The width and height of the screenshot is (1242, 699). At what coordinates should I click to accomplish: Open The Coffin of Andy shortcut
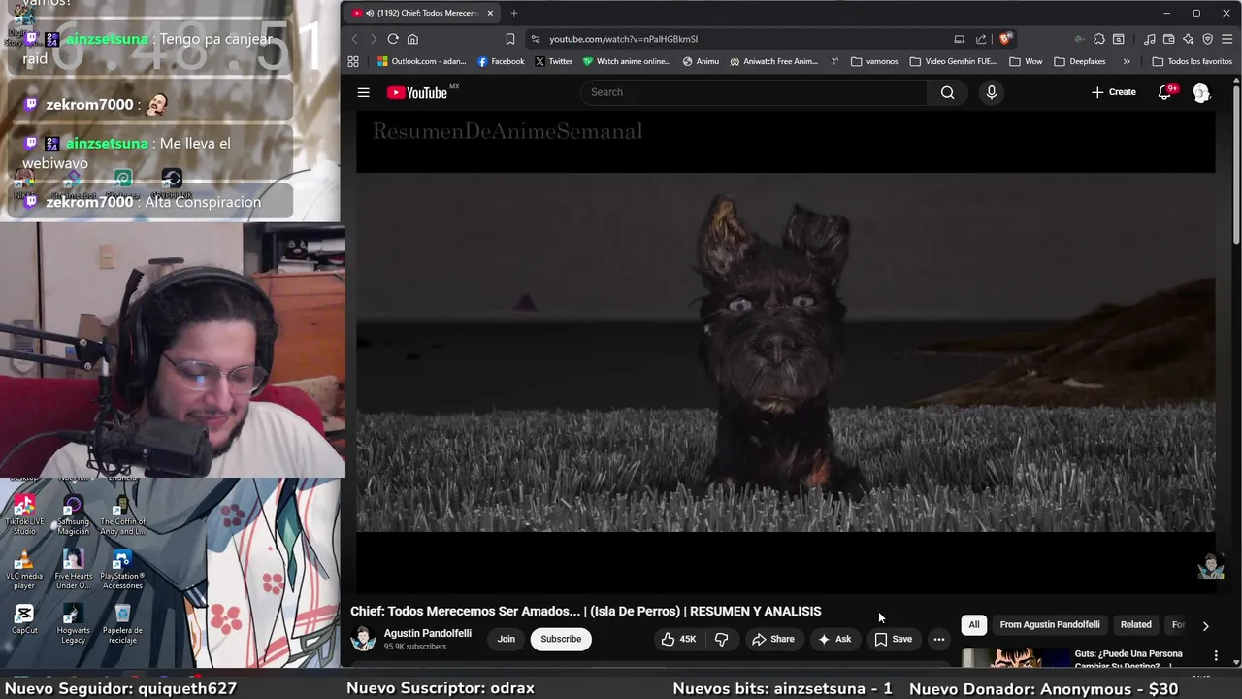click(122, 515)
